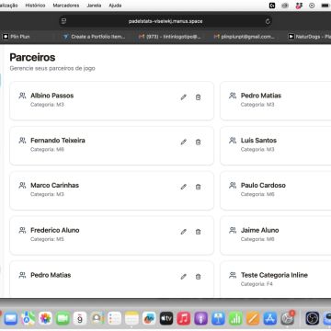331x331 pixels.
Task: Open the Calendar app in the Dock
Action: pos(80,318)
